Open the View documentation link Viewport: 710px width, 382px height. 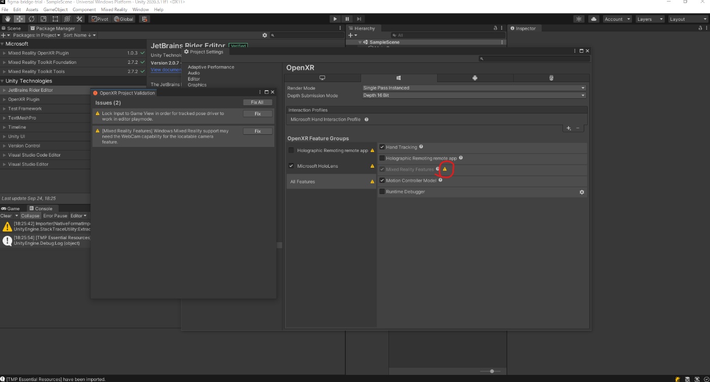pyautogui.click(x=166, y=70)
